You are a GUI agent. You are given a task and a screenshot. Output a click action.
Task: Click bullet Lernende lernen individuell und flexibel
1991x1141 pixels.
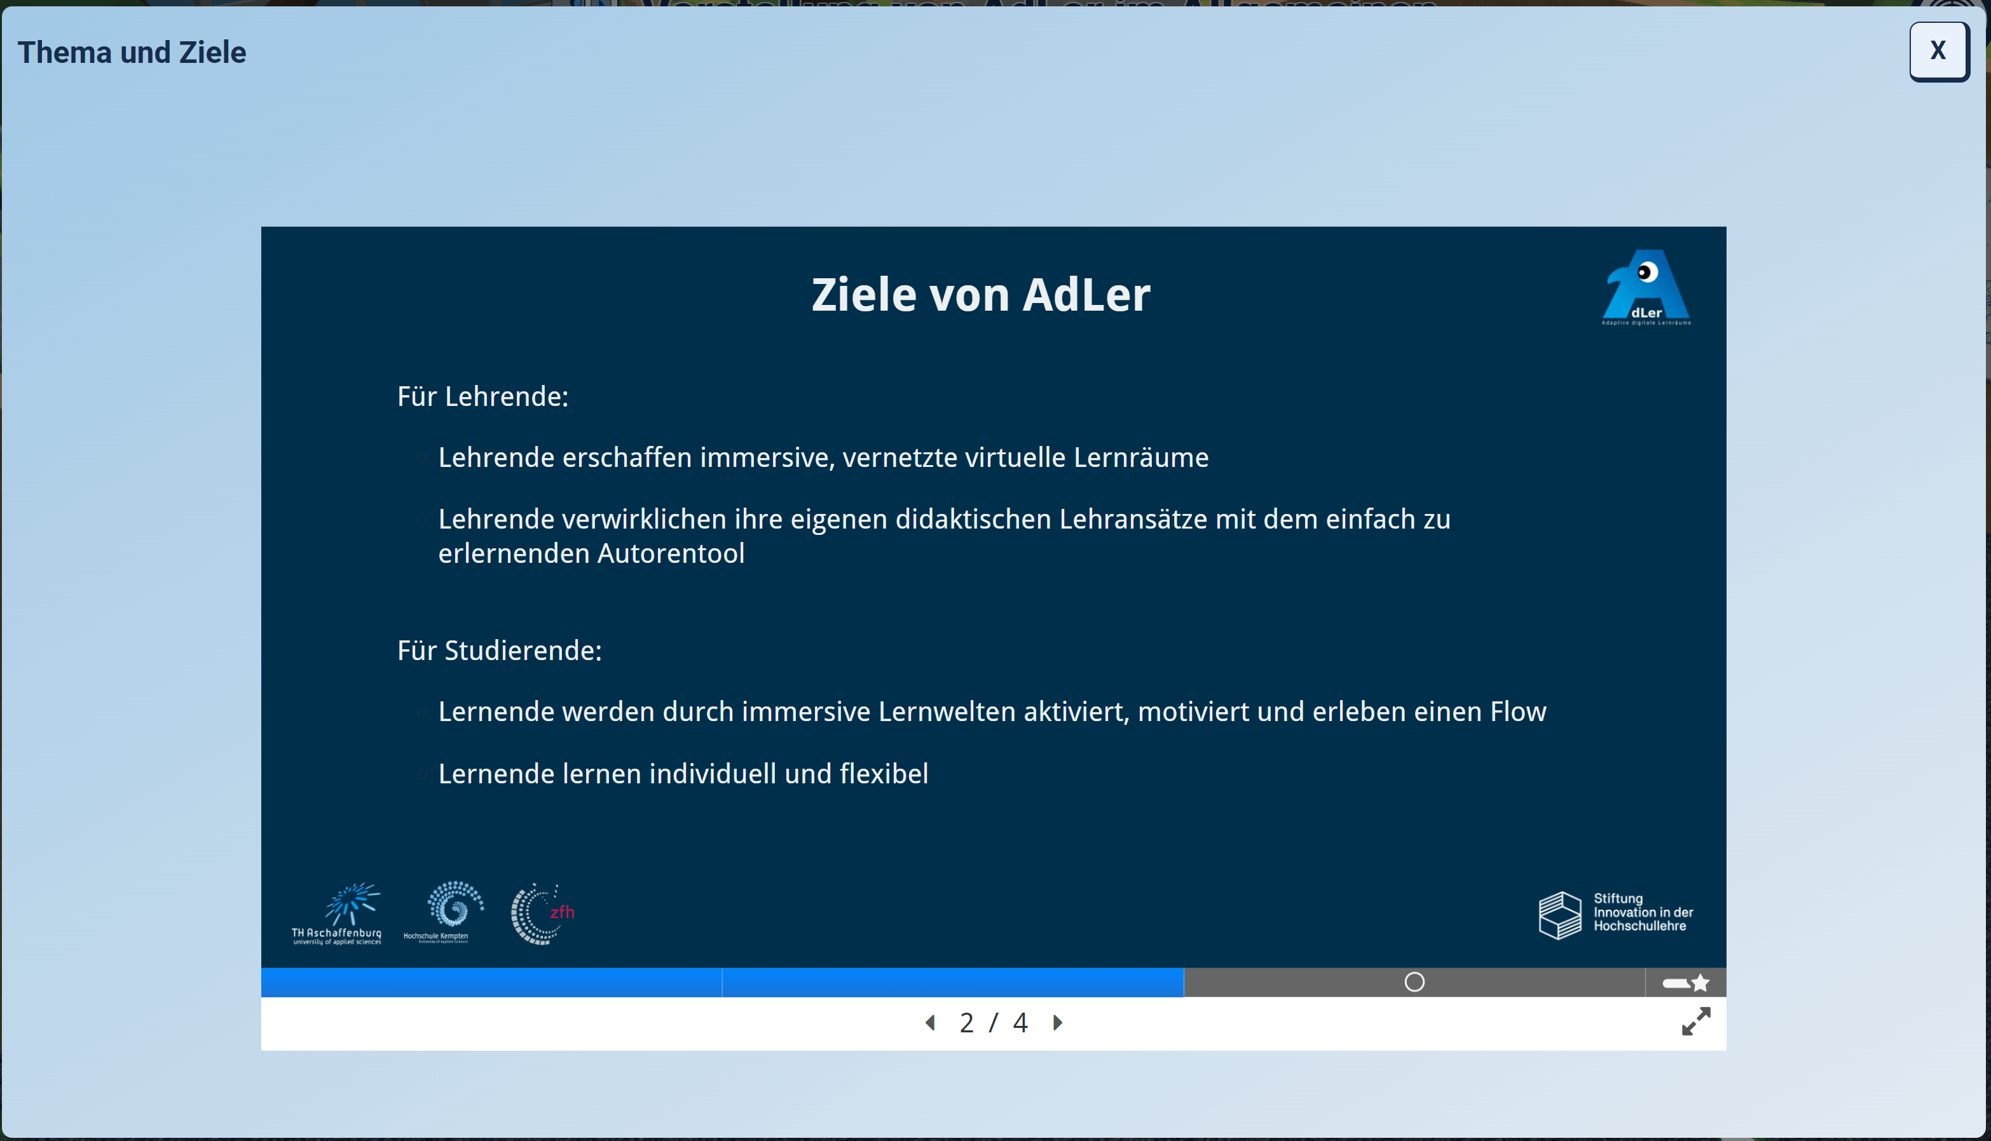point(682,774)
